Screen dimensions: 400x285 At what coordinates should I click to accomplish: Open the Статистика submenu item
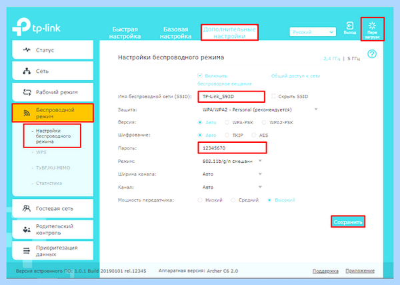tap(49, 183)
